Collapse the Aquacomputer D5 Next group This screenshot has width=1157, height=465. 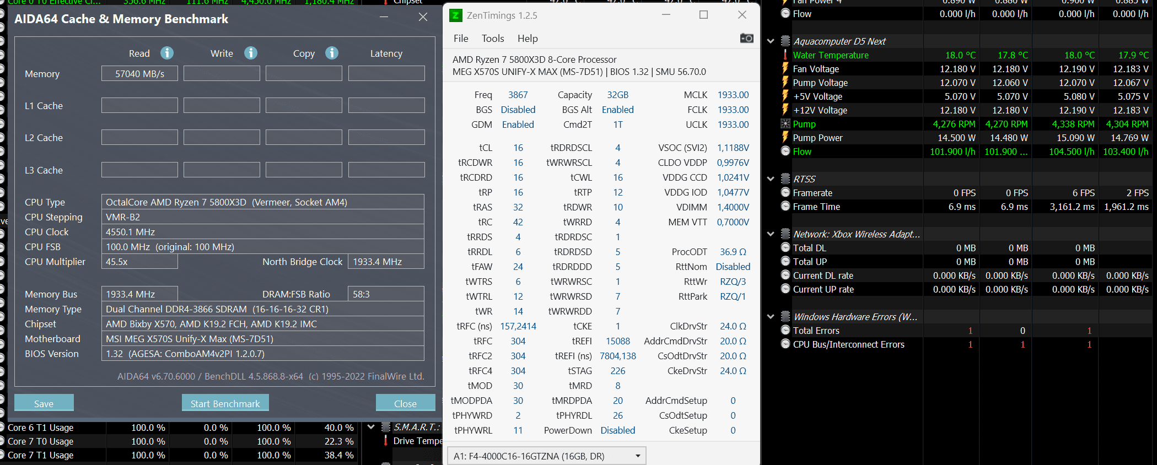point(771,41)
